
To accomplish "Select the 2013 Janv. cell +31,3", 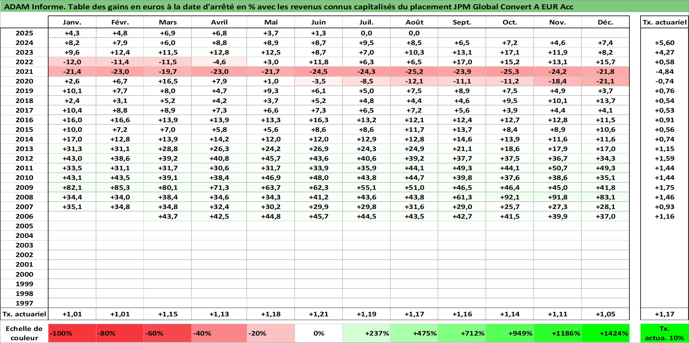I will [x=72, y=149].
